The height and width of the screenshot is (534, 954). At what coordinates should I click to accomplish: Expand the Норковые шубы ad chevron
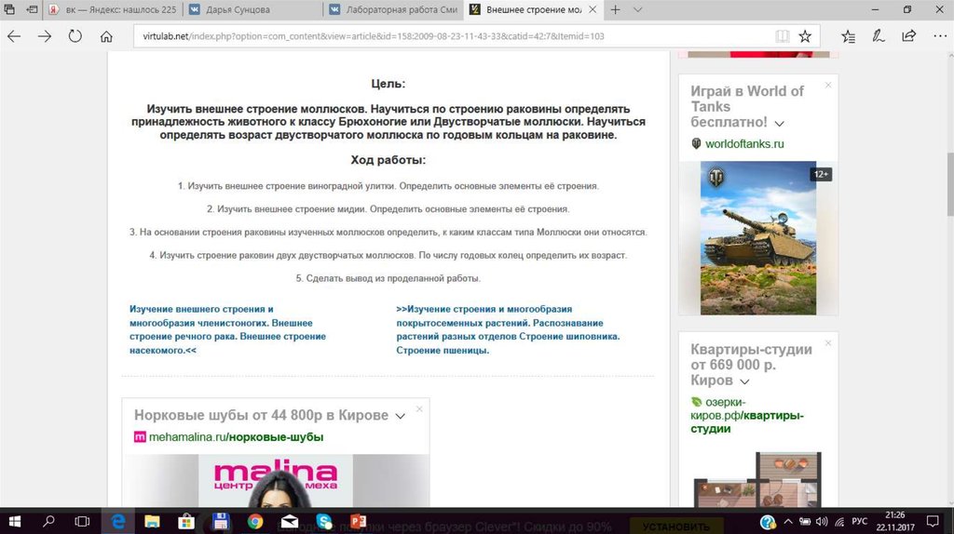[x=400, y=416]
